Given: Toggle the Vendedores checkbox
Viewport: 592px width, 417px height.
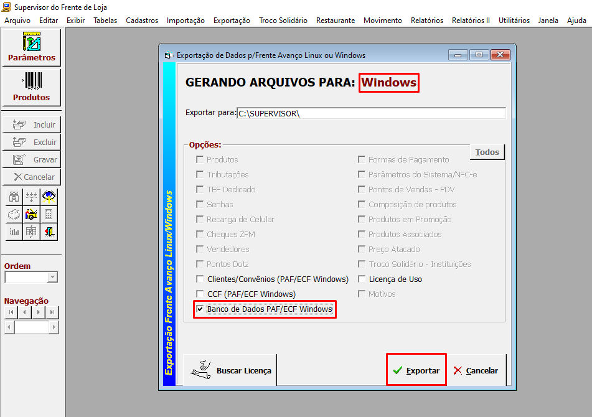Looking at the screenshot, I should [x=200, y=249].
